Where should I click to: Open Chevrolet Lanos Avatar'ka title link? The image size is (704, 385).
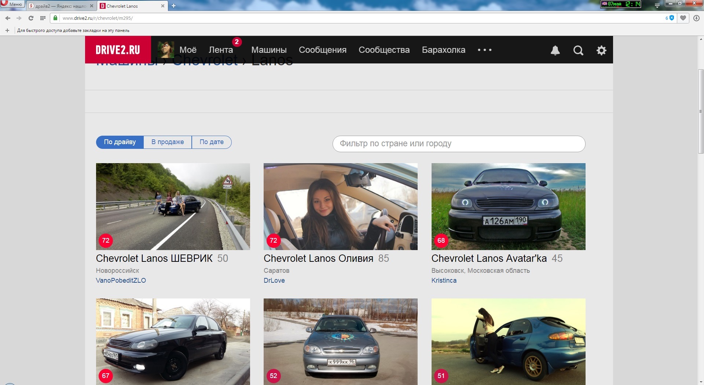coord(489,258)
